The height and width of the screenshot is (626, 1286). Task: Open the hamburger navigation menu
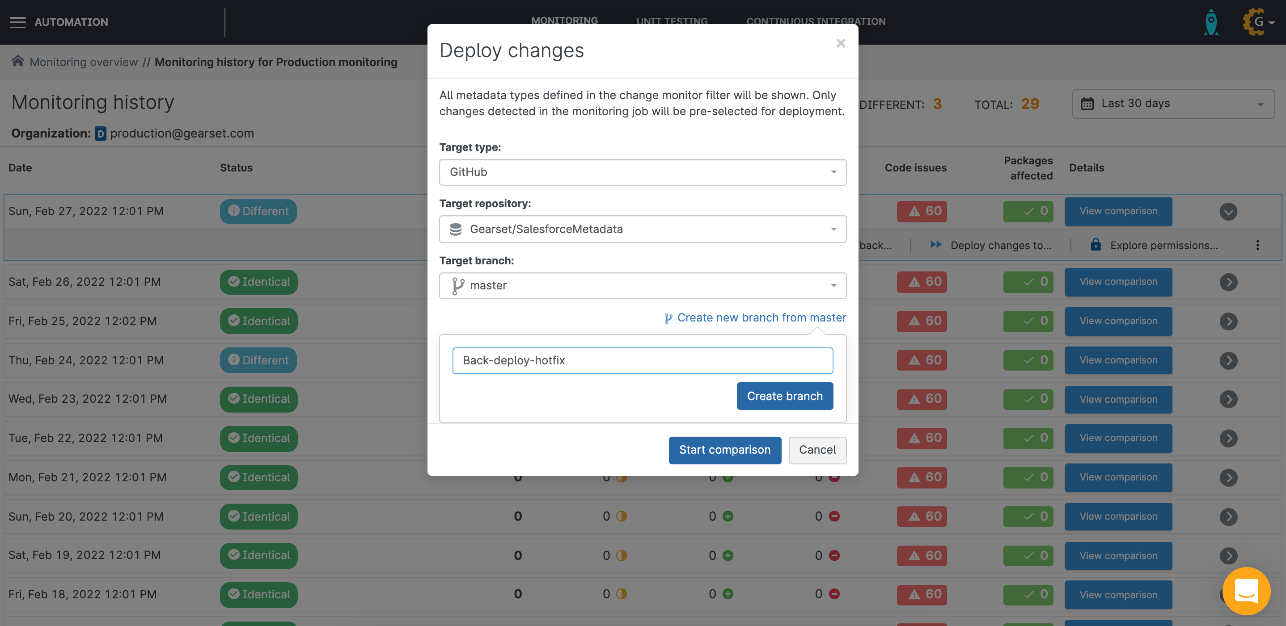(17, 22)
